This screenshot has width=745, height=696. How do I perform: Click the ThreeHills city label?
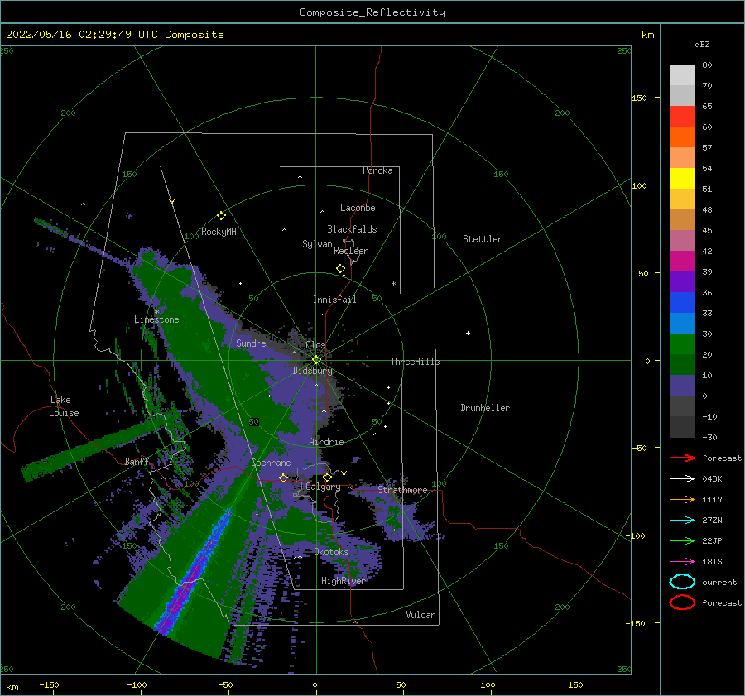coord(415,362)
